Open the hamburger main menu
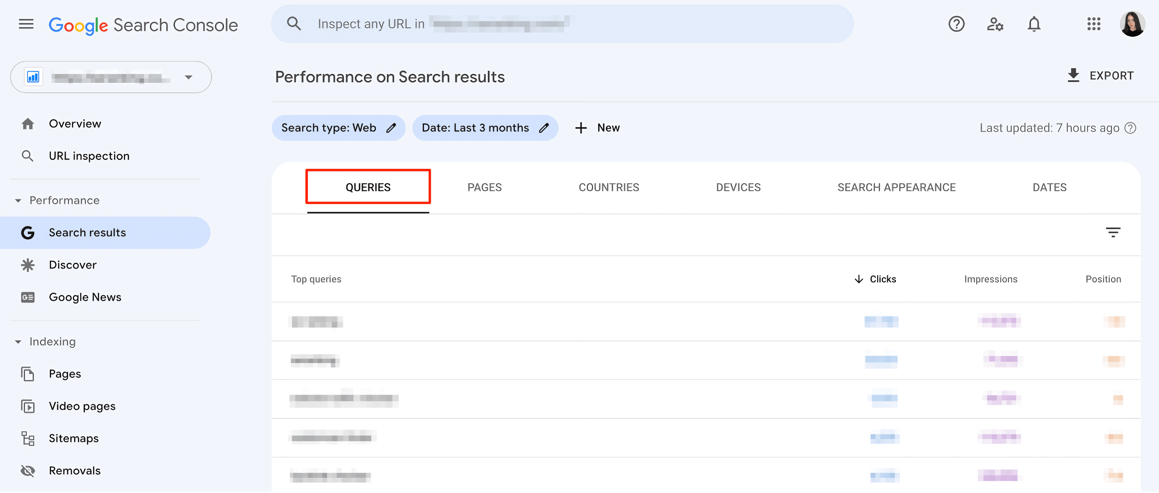Viewport: 1159px width, 493px height. click(x=26, y=24)
